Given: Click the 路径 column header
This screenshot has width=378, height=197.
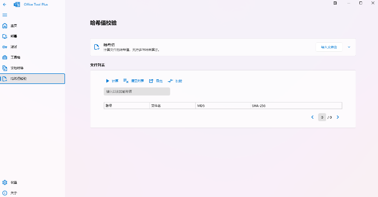Looking at the screenshot, I should [127, 106].
